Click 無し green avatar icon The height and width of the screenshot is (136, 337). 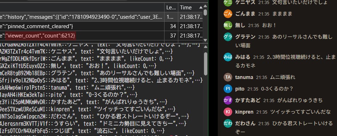[x=228, y=26]
